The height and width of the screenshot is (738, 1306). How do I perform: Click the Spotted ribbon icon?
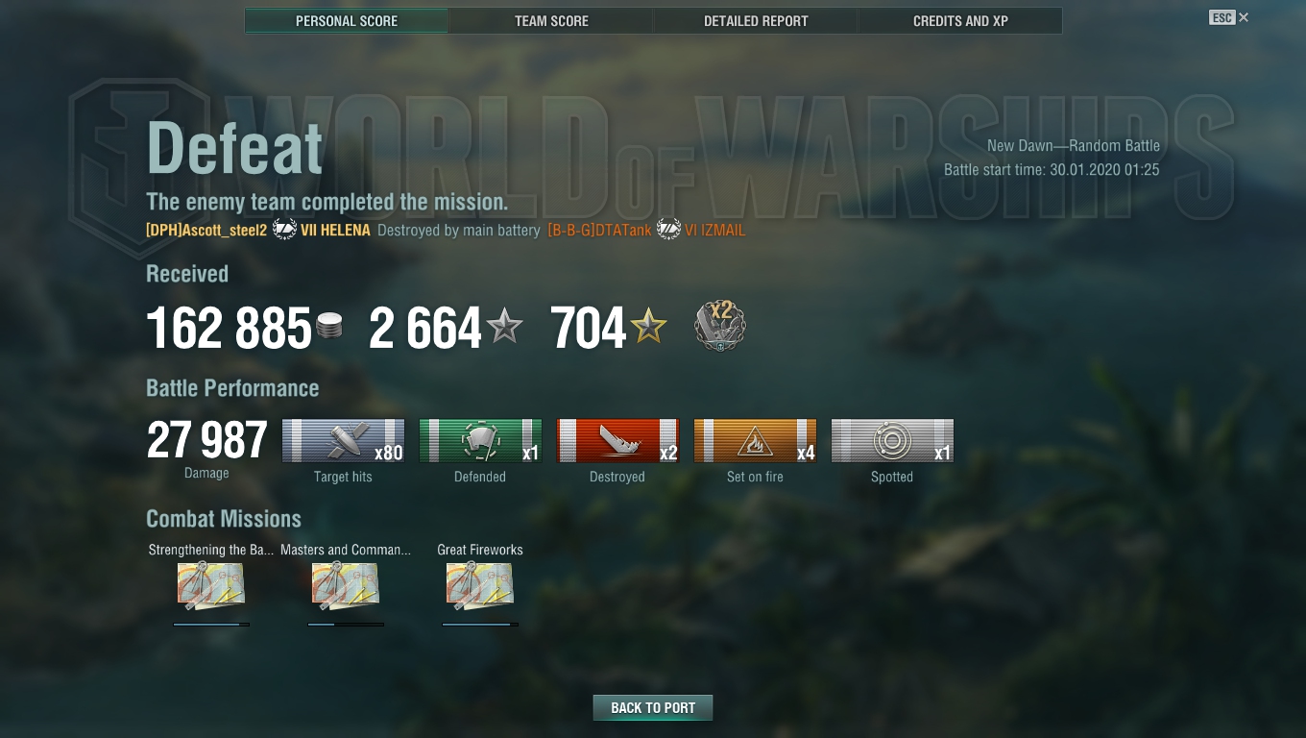point(892,441)
